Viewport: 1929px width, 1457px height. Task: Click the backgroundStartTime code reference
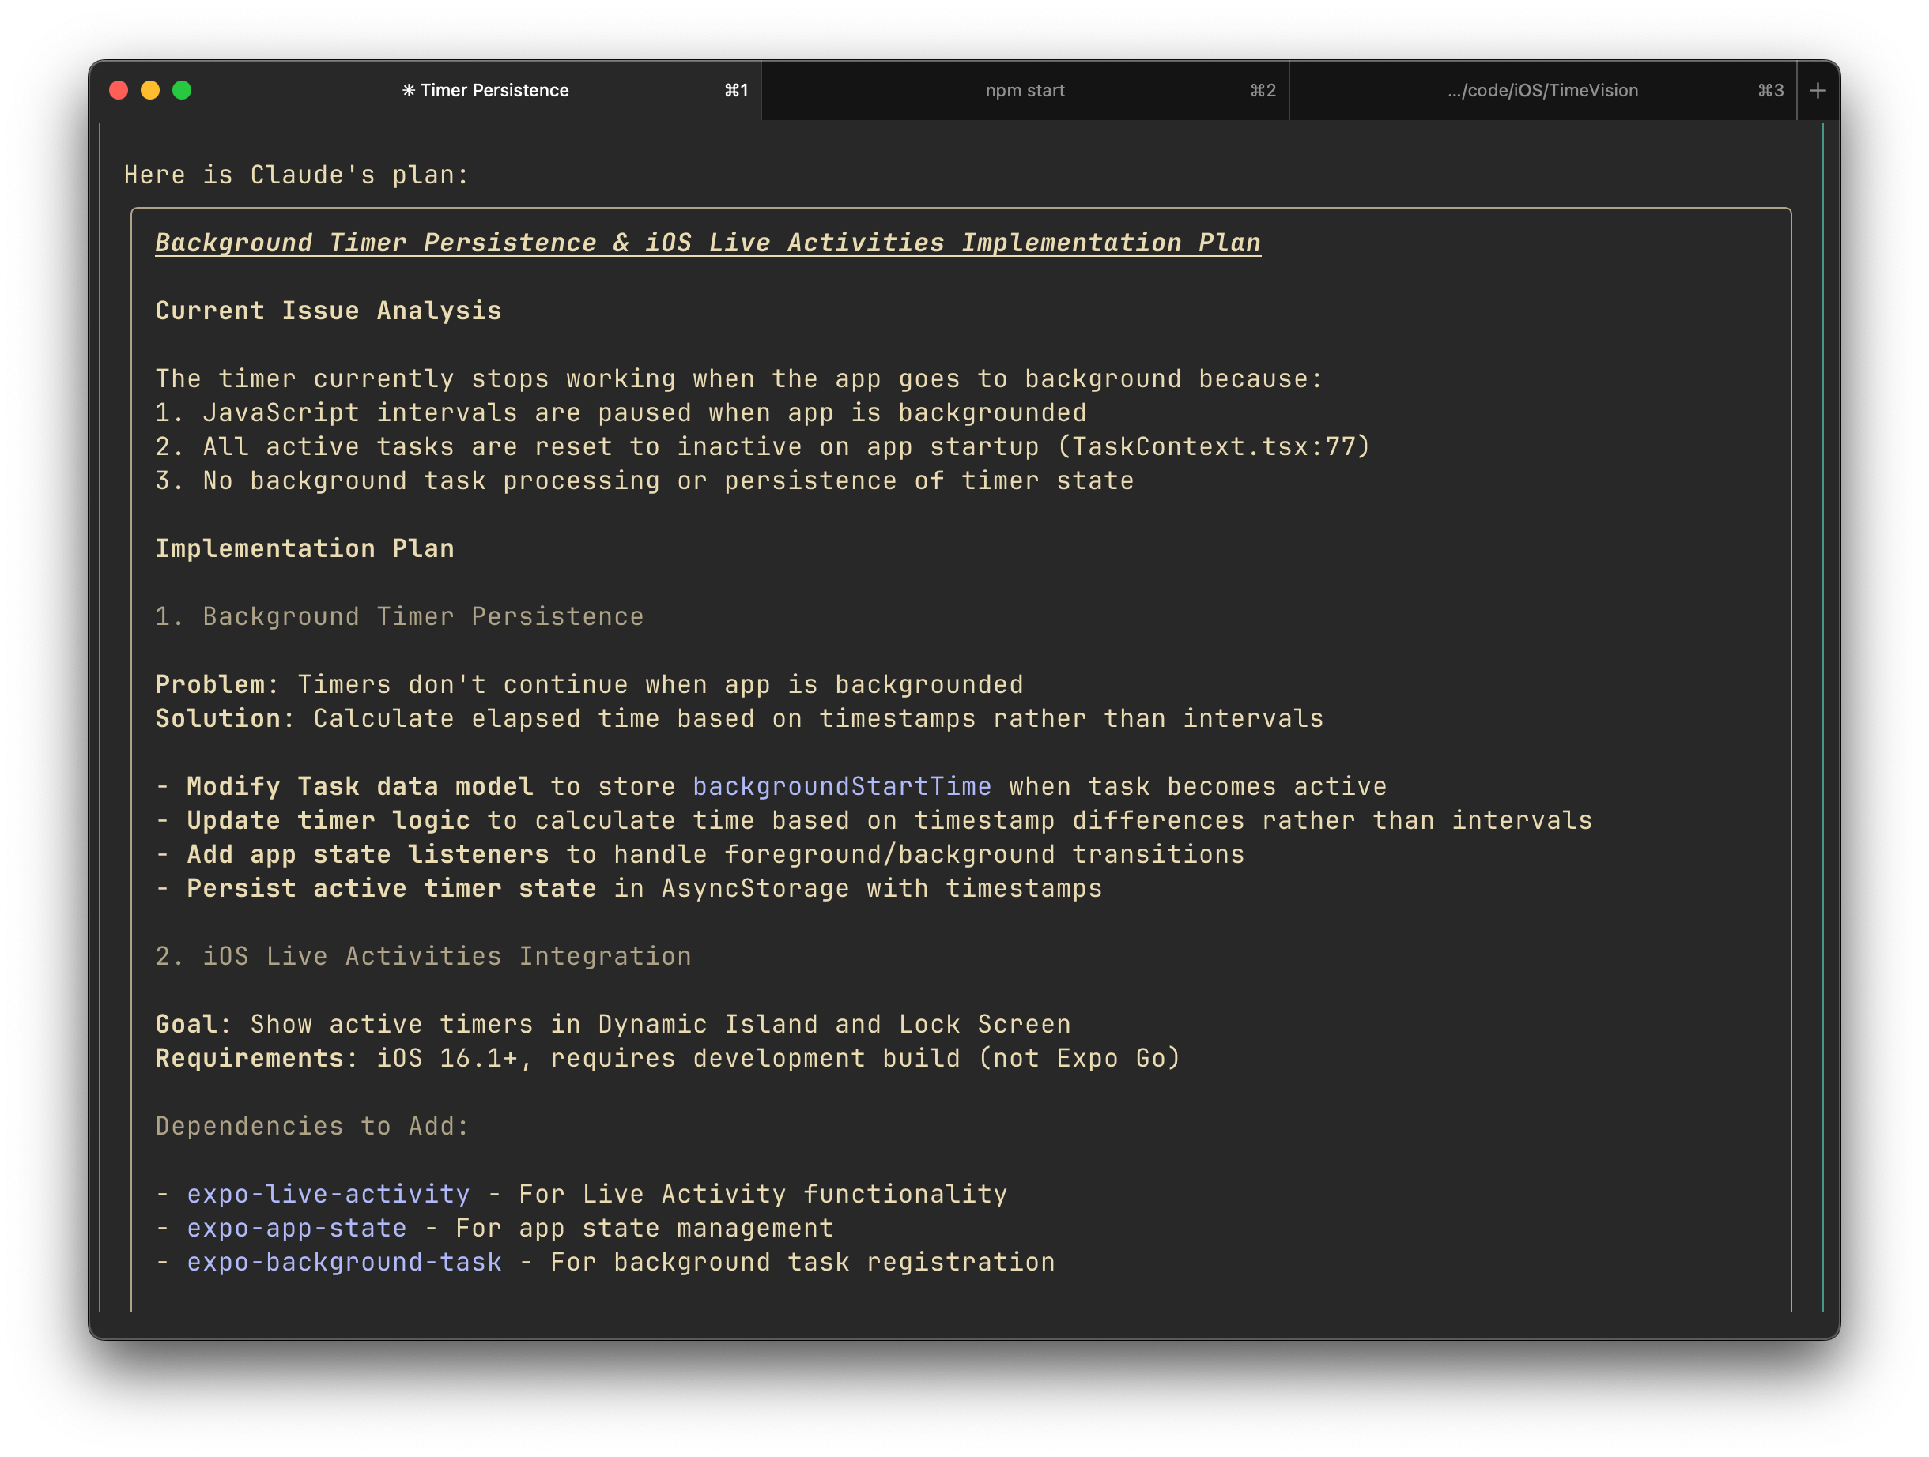pos(841,786)
